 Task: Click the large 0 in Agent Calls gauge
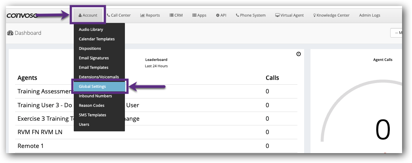[x=383, y=130]
